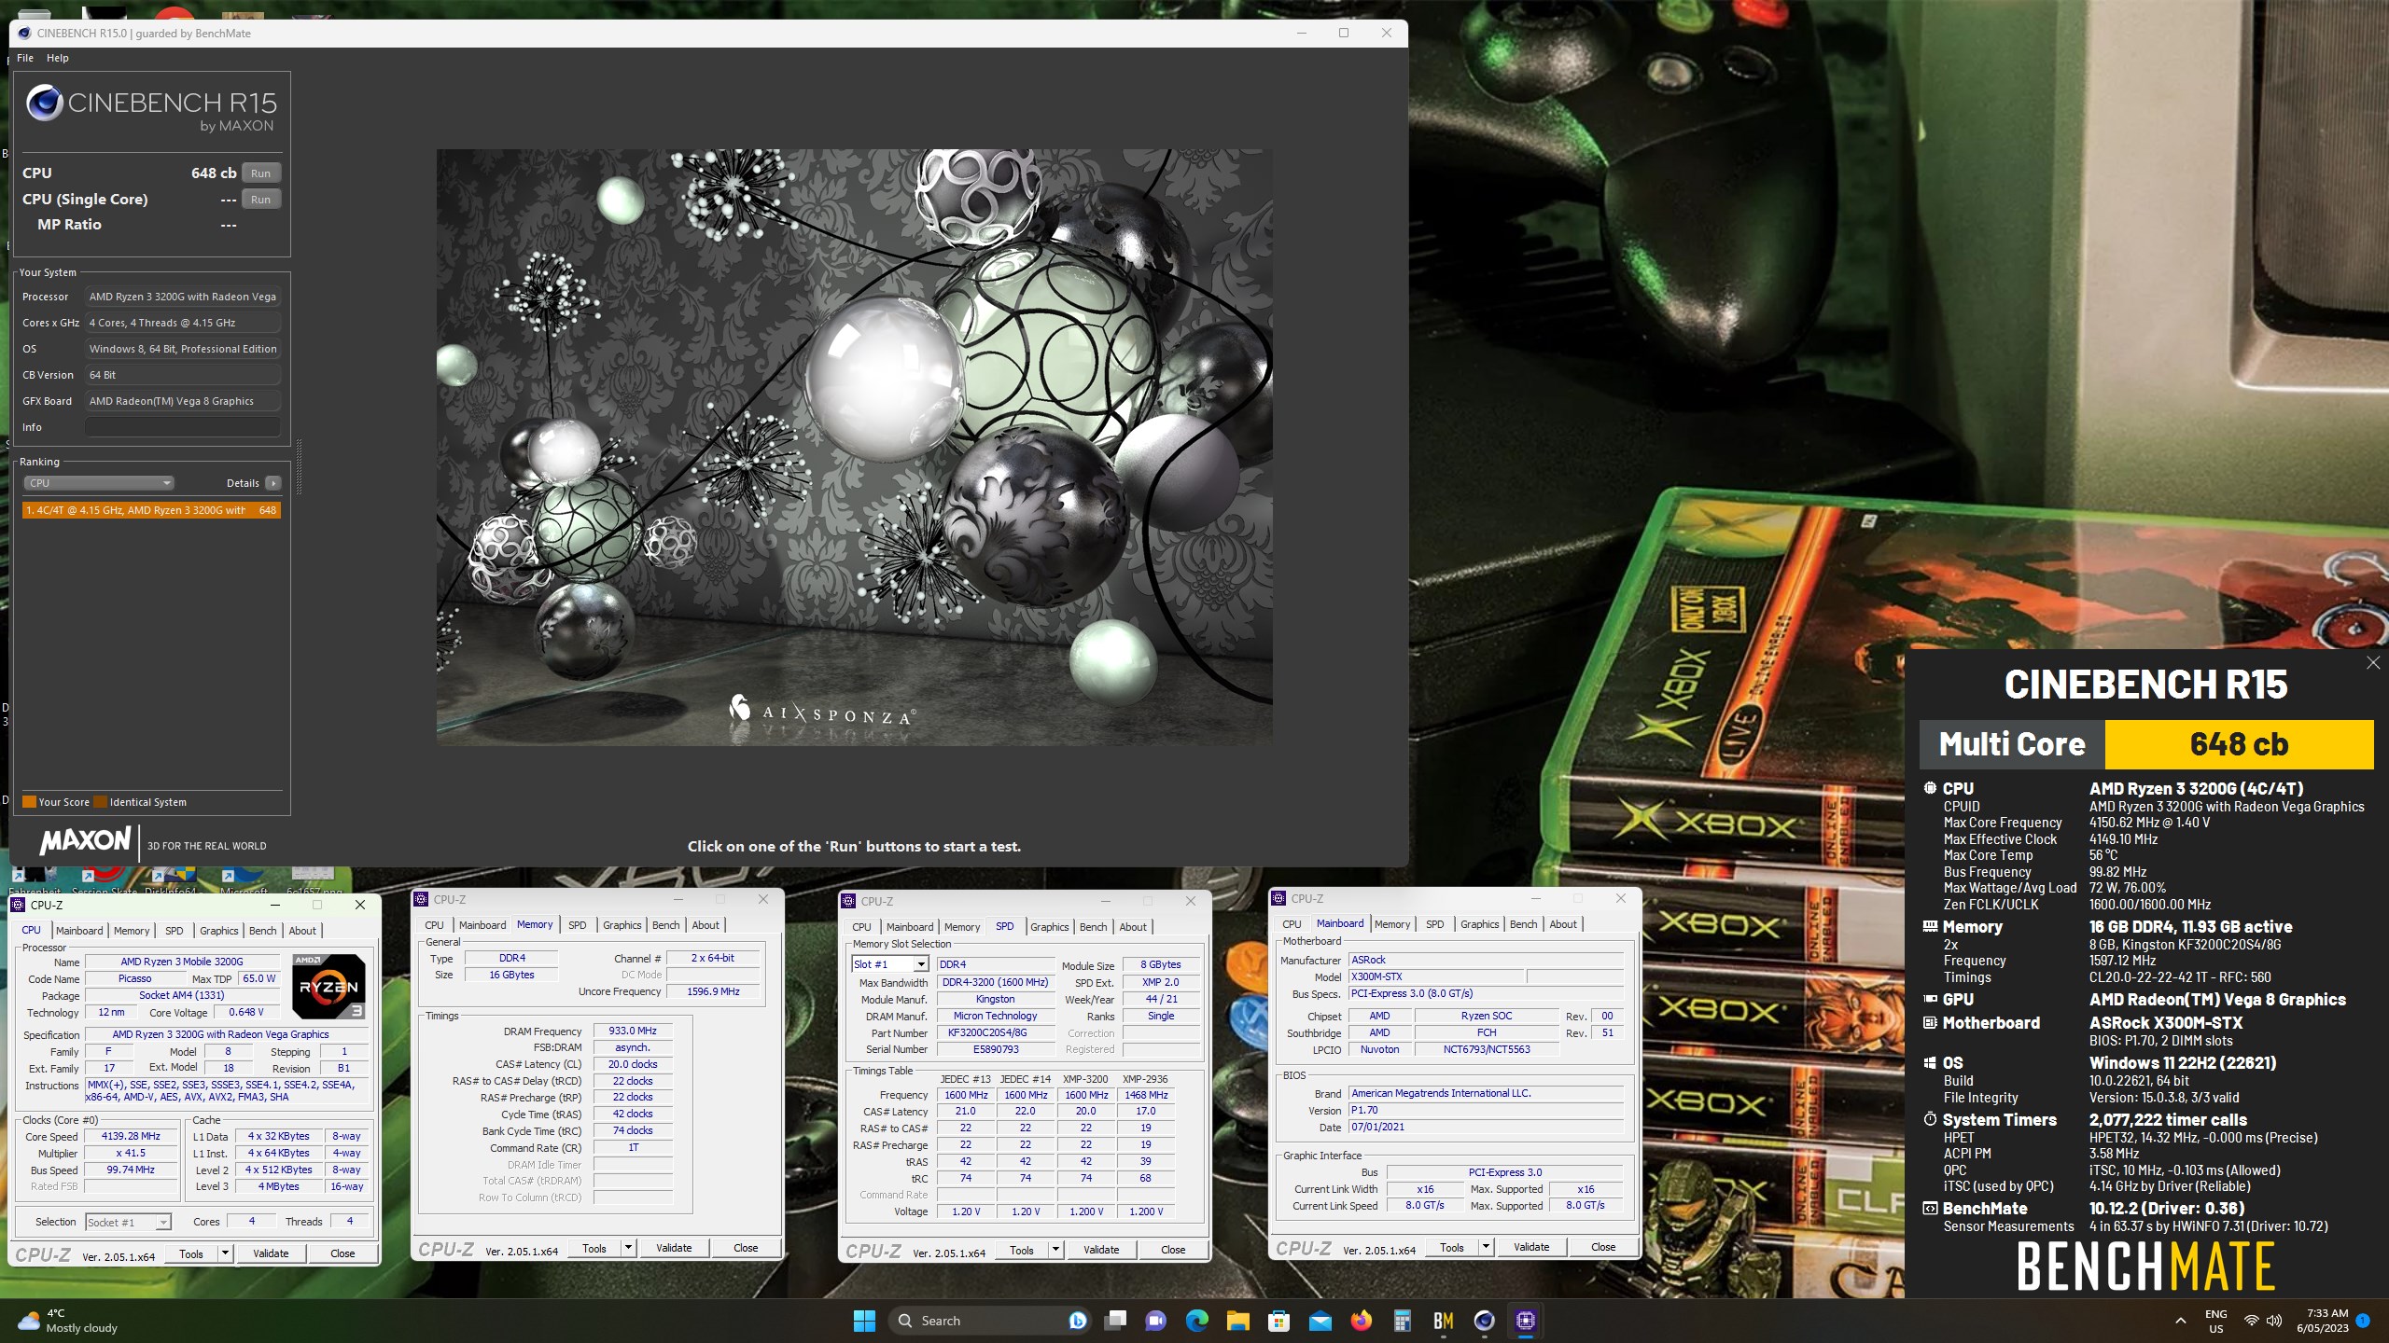The width and height of the screenshot is (2389, 1343).
Task: Open File Explorer from taskbar
Action: (x=1238, y=1321)
